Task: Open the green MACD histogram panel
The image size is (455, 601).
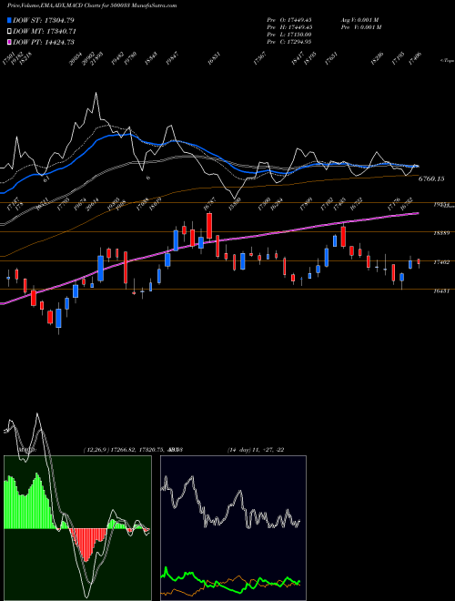Action: pos(77,528)
